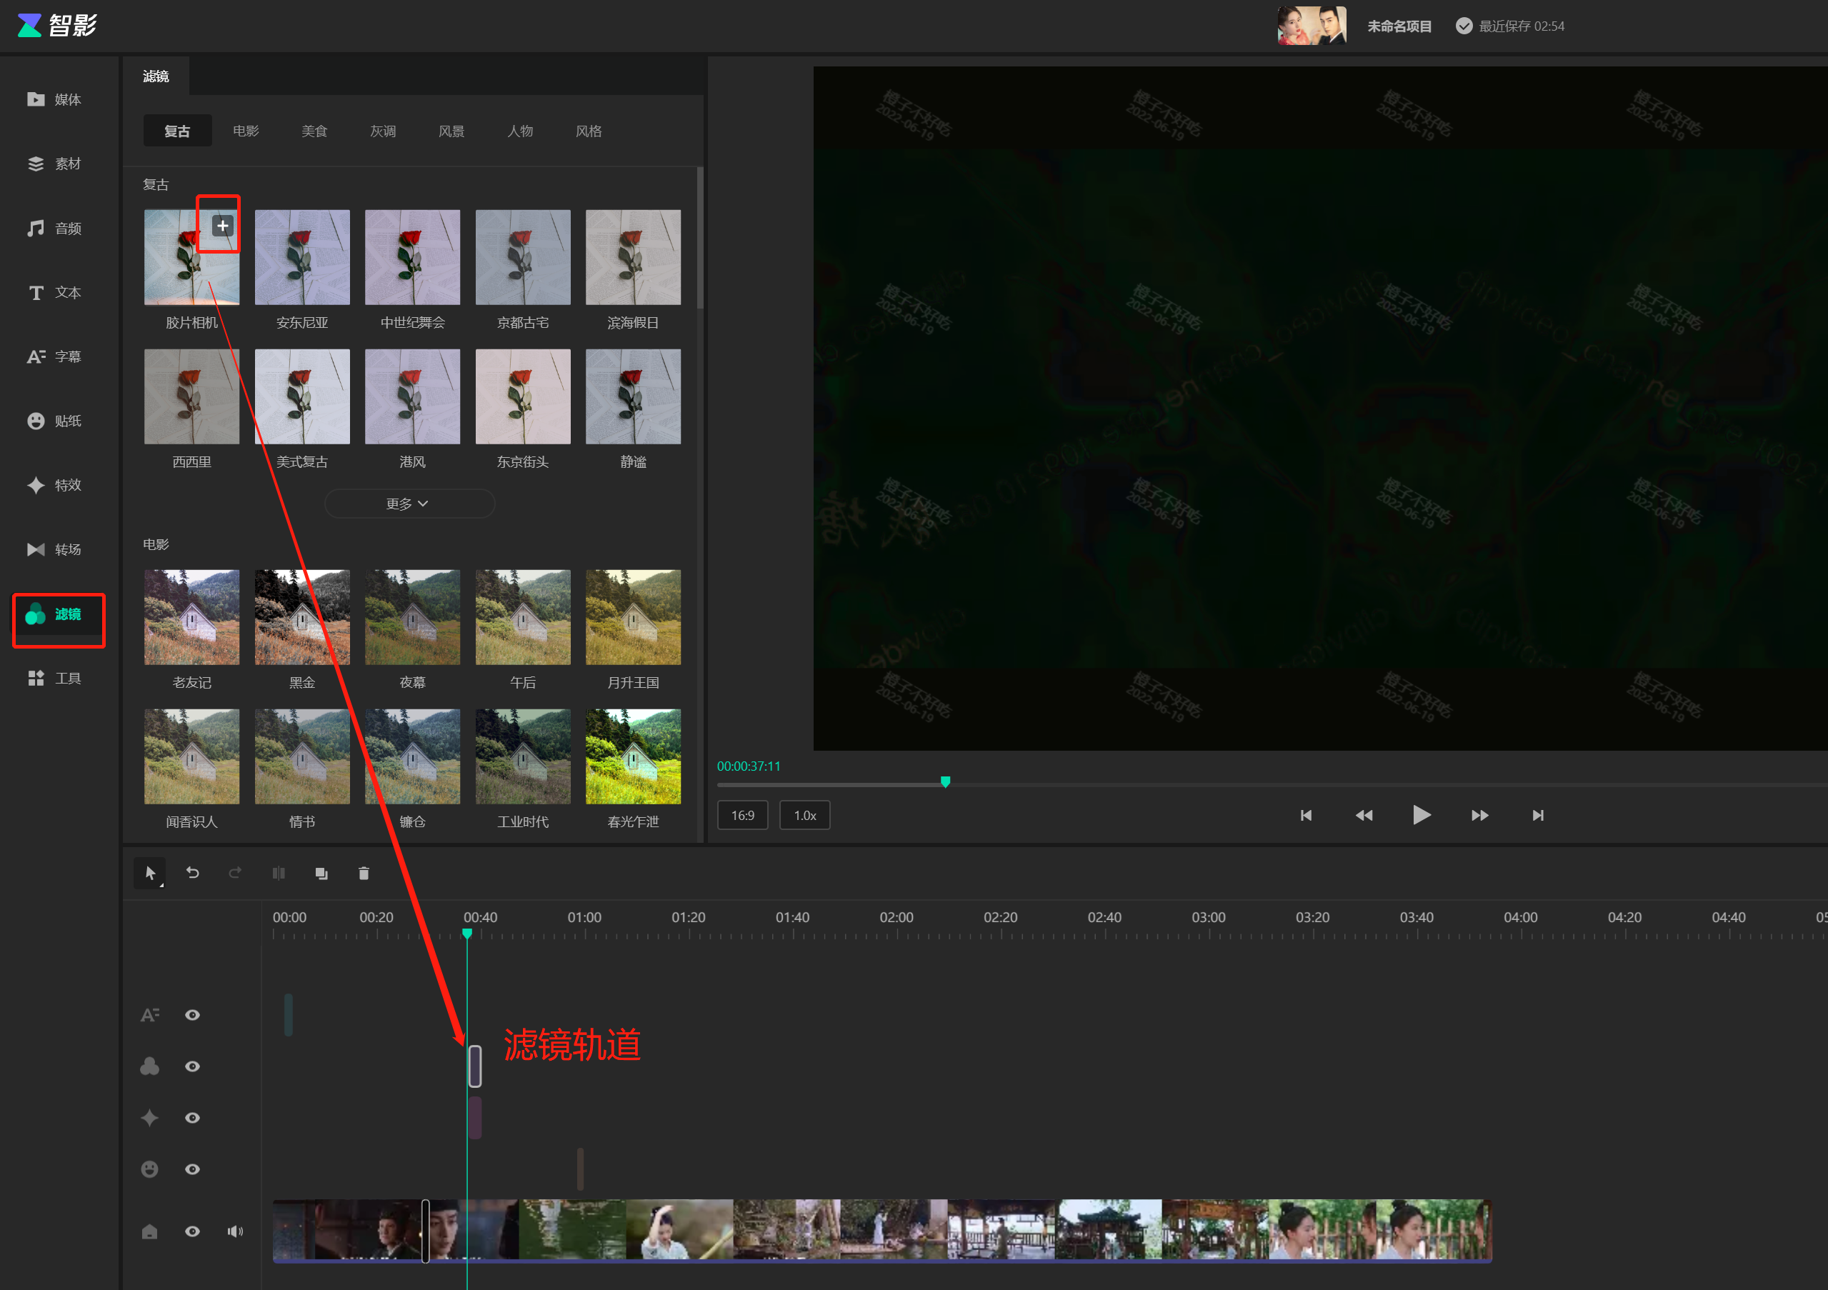This screenshot has width=1828, height=1290.
Task: Open the 素材 materials panel
Action: (55, 164)
